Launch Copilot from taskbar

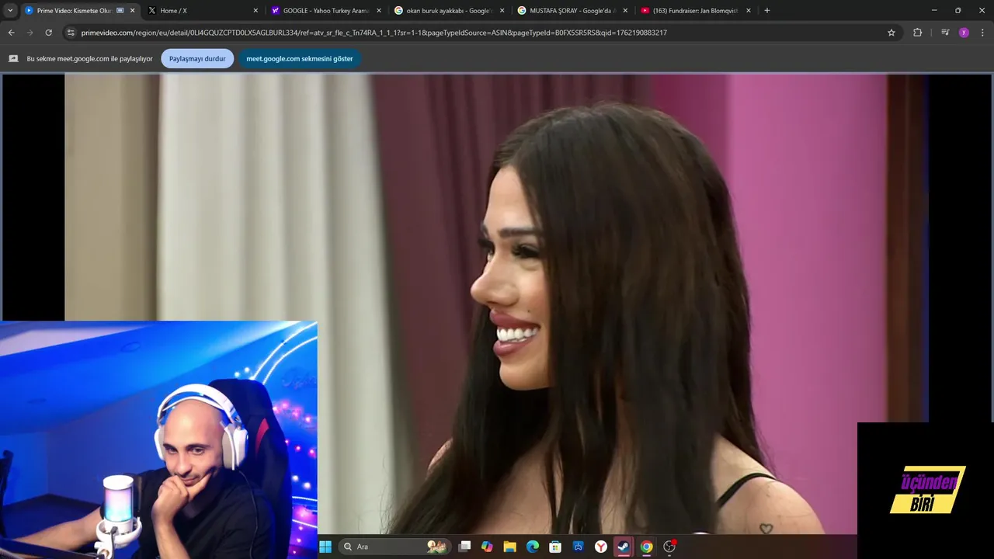click(487, 547)
